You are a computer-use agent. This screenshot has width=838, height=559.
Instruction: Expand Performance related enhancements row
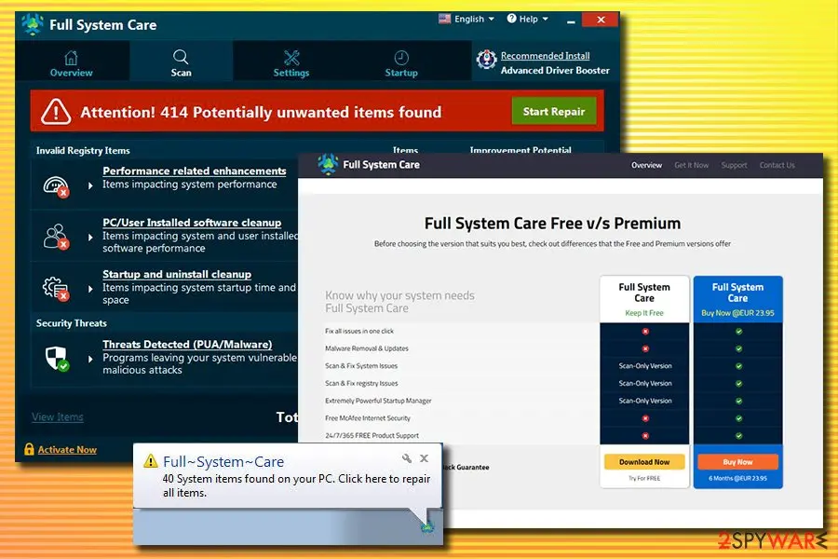point(90,185)
